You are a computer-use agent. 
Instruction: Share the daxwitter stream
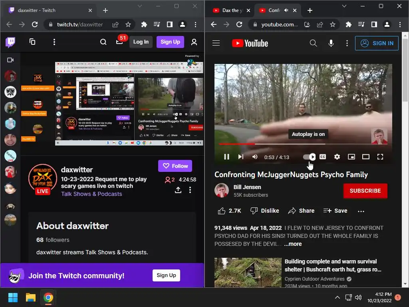point(178,190)
